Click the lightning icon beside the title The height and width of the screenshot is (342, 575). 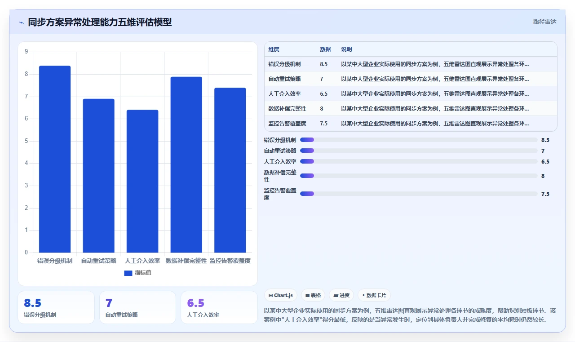click(22, 22)
